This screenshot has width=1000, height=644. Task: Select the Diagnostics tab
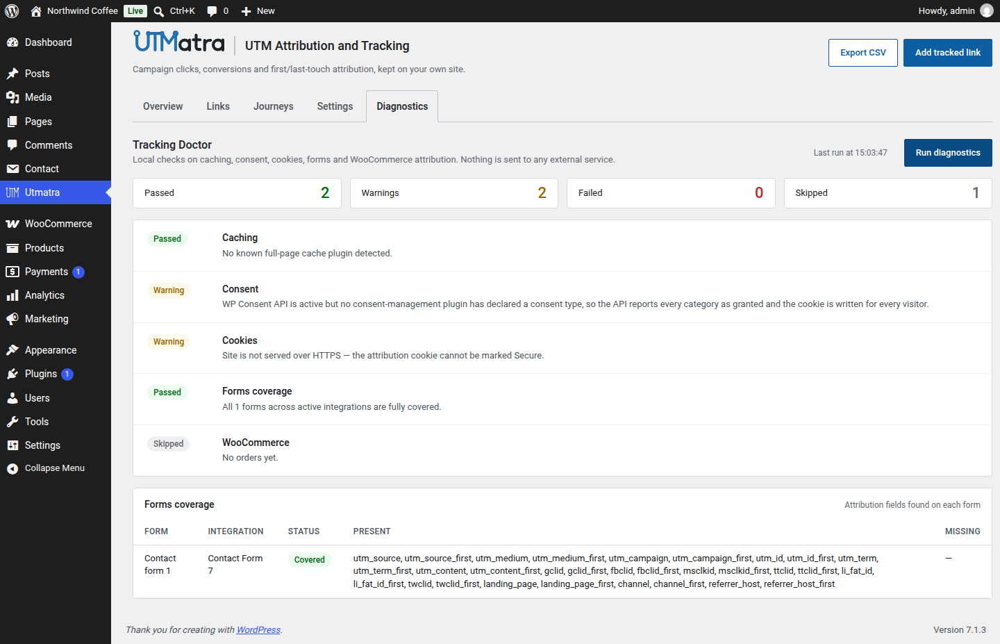click(402, 106)
